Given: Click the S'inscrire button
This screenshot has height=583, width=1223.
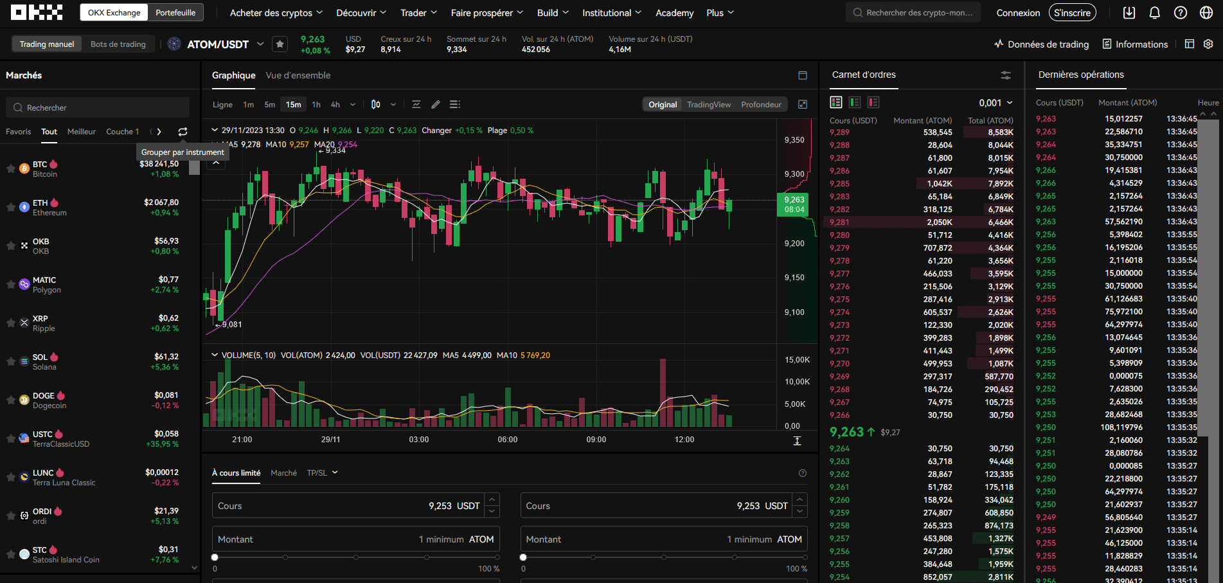Looking at the screenshot, I should tap(1072, 13).
